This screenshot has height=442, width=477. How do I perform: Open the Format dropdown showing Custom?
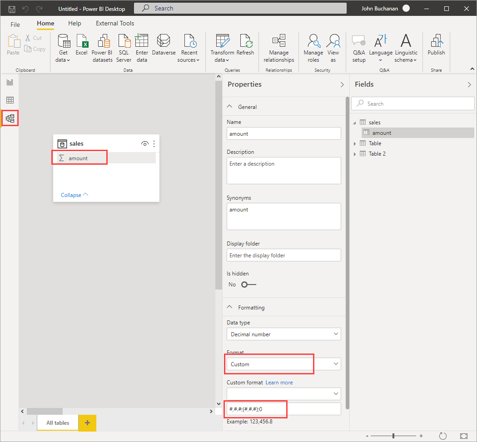284,364
